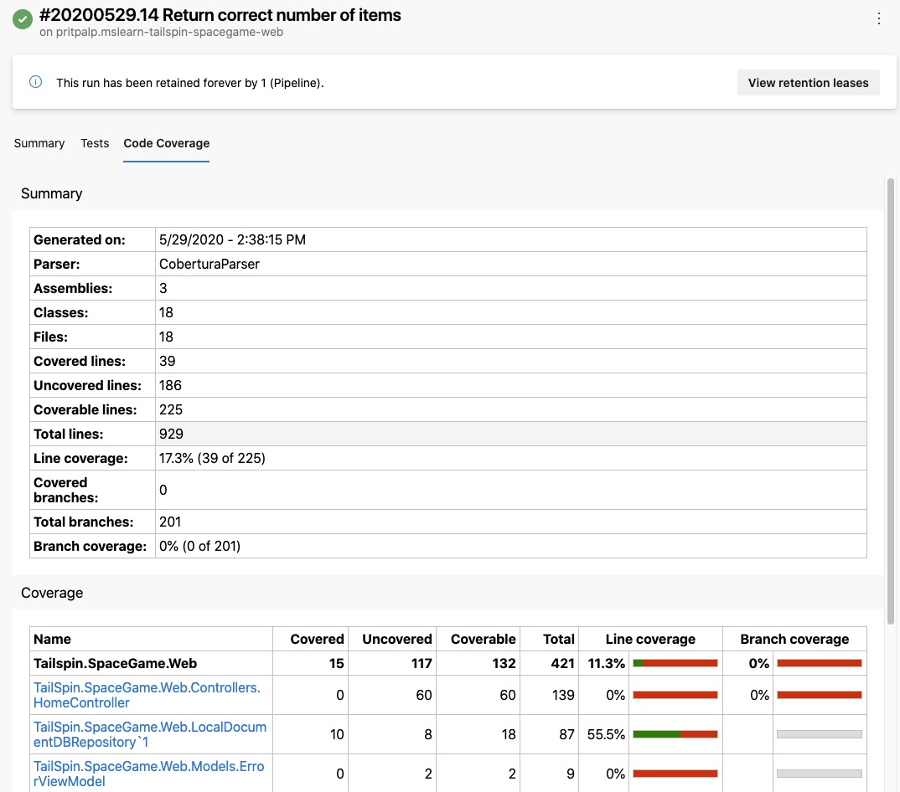The height and width of the screenshot is (792, 900).
Task: Click the 55.5% line coverage percentage
Action: [x=606, y=734]
